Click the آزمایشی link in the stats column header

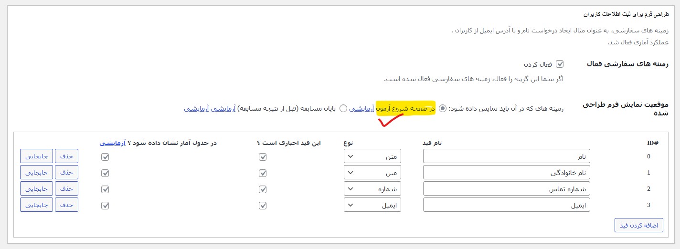113,143
